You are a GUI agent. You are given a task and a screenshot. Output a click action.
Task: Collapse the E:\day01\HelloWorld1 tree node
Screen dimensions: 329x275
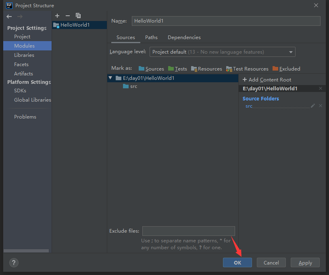[x=110, y=78]
